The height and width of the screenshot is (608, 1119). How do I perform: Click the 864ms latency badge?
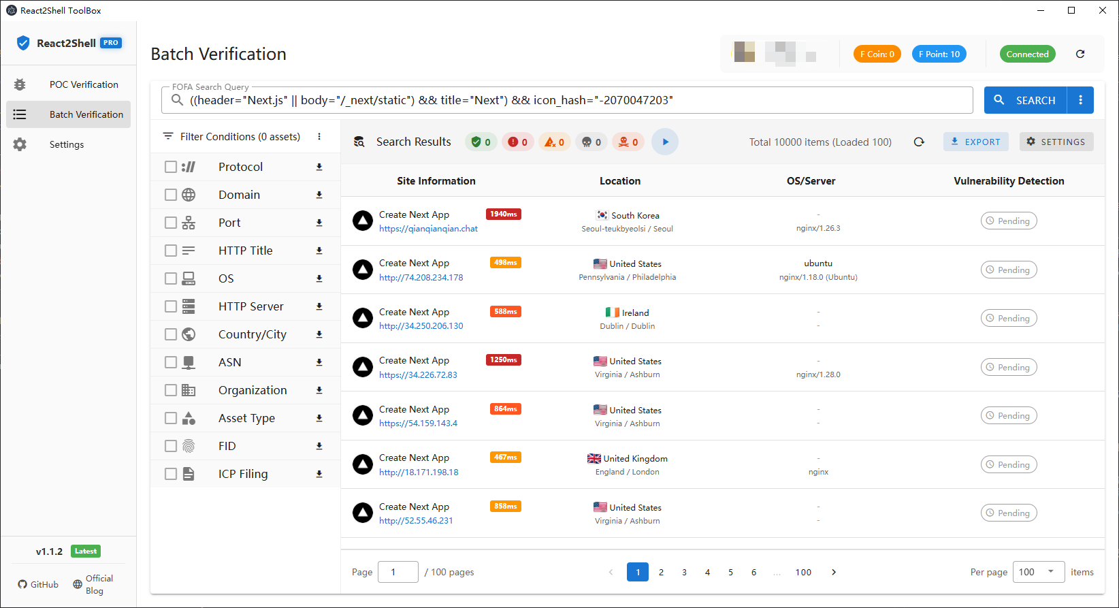point(506,409)
